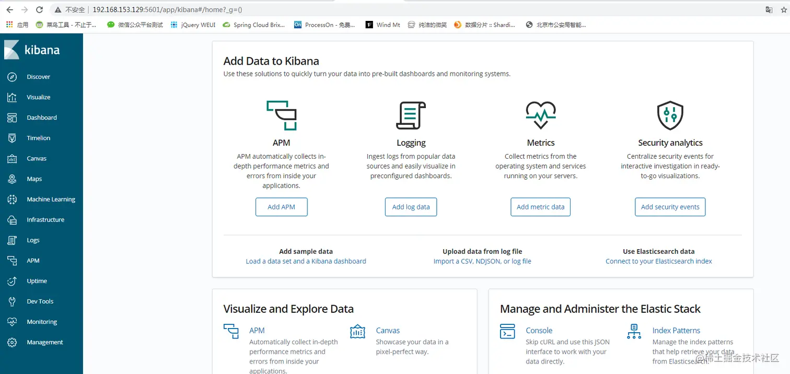Click the Kibana logo icon
This screenshot has height=374, width=790.
(11, 50)
